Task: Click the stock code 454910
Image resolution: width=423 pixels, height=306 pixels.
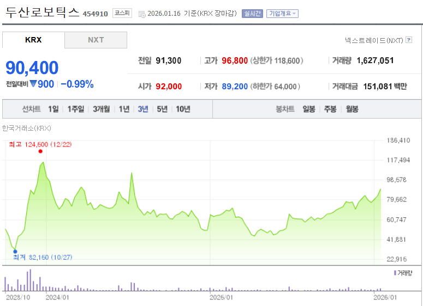Action: [x=95, y=14]
